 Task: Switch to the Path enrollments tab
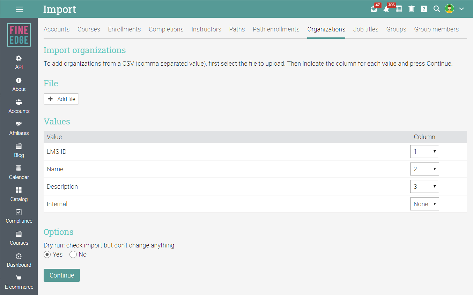[276, 29]
